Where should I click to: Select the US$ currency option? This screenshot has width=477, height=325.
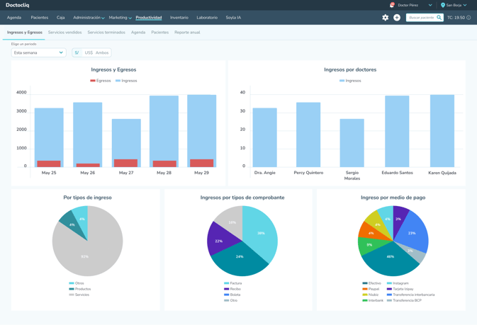(x=89, y=52)
